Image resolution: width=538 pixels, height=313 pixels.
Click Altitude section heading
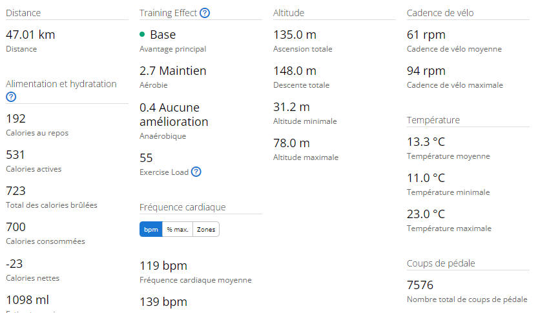point(289,13)
